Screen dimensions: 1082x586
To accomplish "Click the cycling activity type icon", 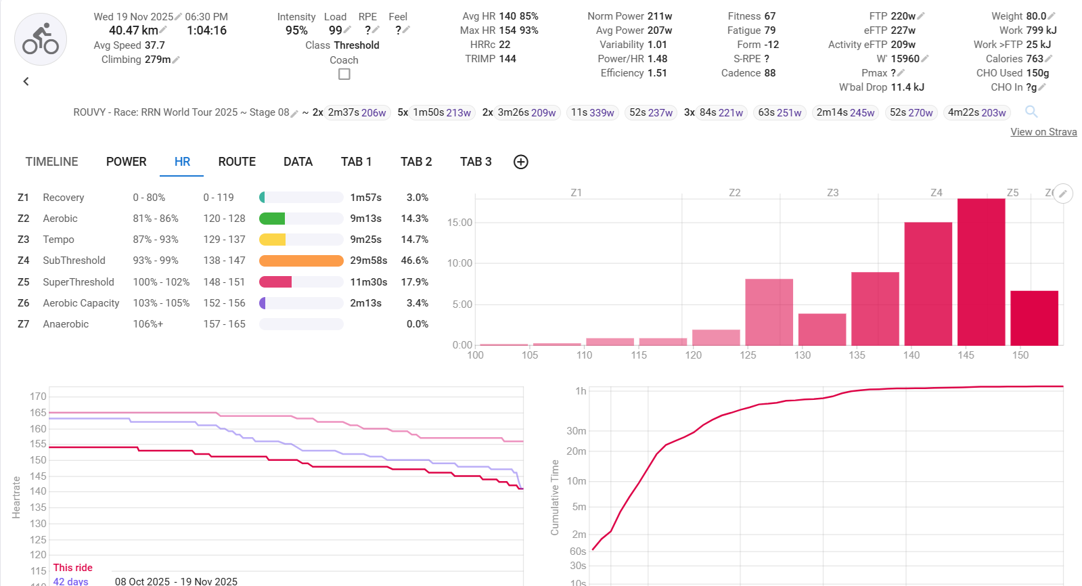I will [x=41, y=39].
